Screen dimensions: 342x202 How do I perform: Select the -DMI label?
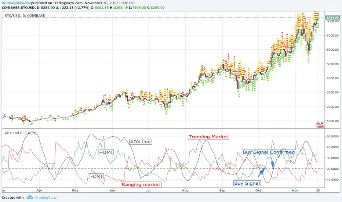click(97, 176)
